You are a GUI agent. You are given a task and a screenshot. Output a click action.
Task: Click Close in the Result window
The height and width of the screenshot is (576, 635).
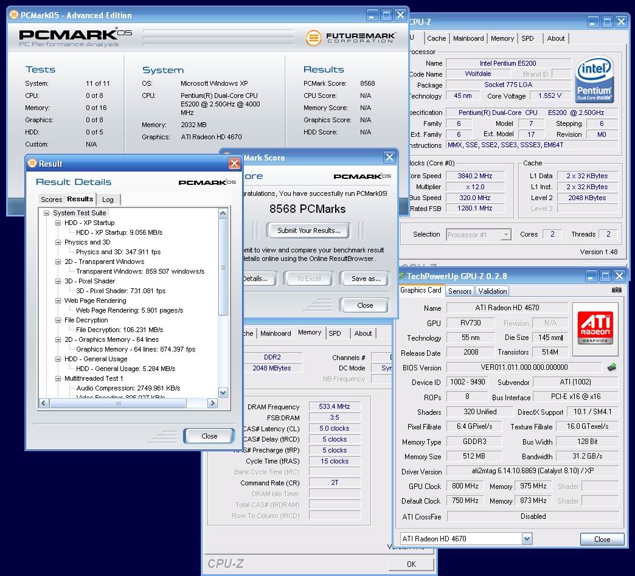[209, 436]
